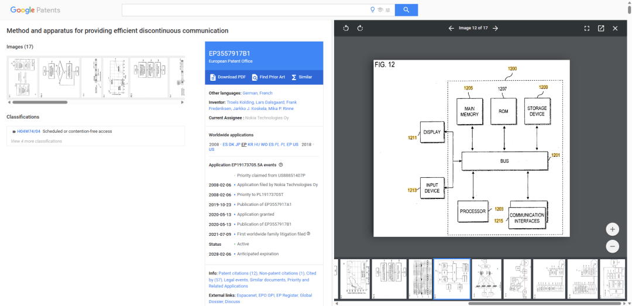Open image in new window

pos(601,28)
